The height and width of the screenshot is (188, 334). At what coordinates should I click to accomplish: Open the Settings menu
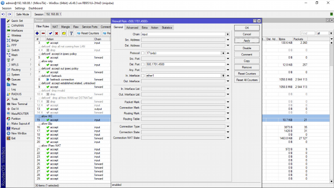(20, 8)
